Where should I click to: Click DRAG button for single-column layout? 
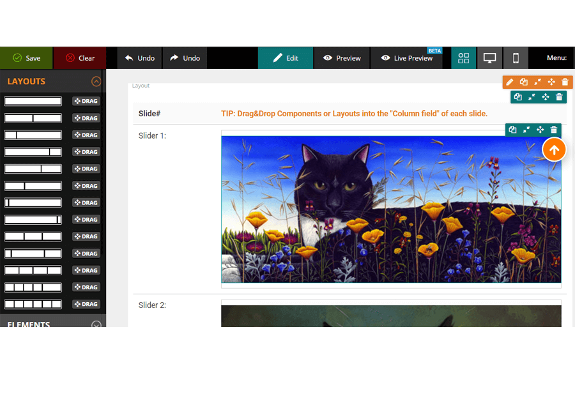[x=86, y=101]
